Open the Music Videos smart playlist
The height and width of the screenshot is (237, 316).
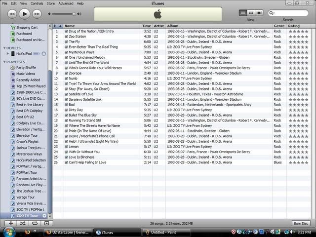(x=23, y=74)
